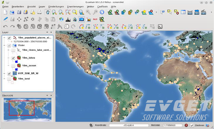Enable the 10m_ocean layer checkbox

13,66
